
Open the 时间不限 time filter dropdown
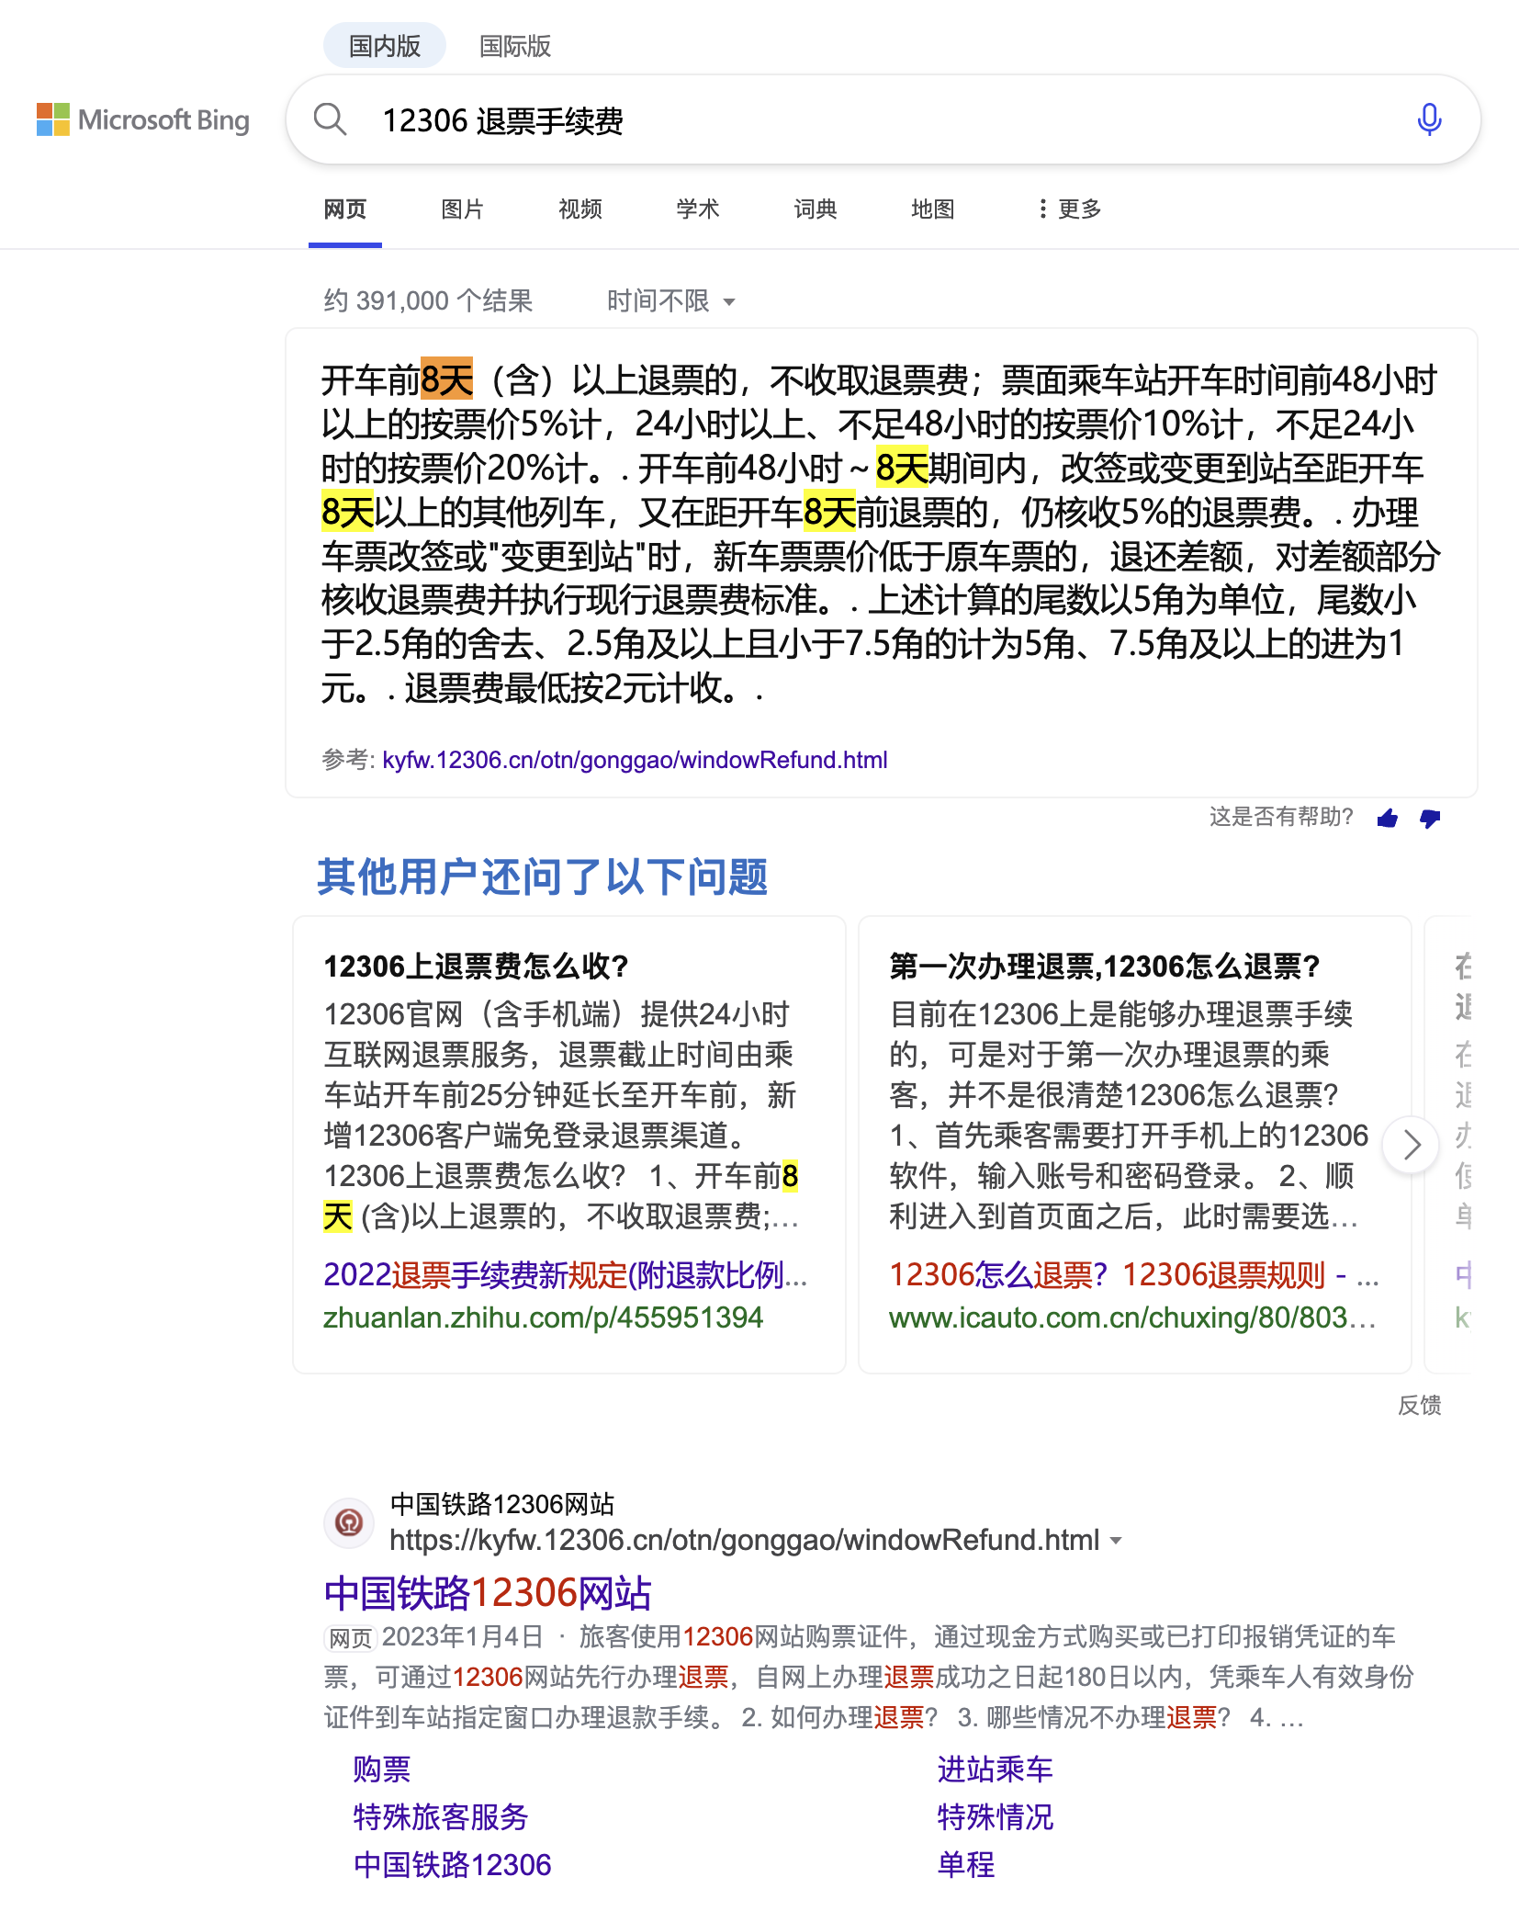click(671, 301)
